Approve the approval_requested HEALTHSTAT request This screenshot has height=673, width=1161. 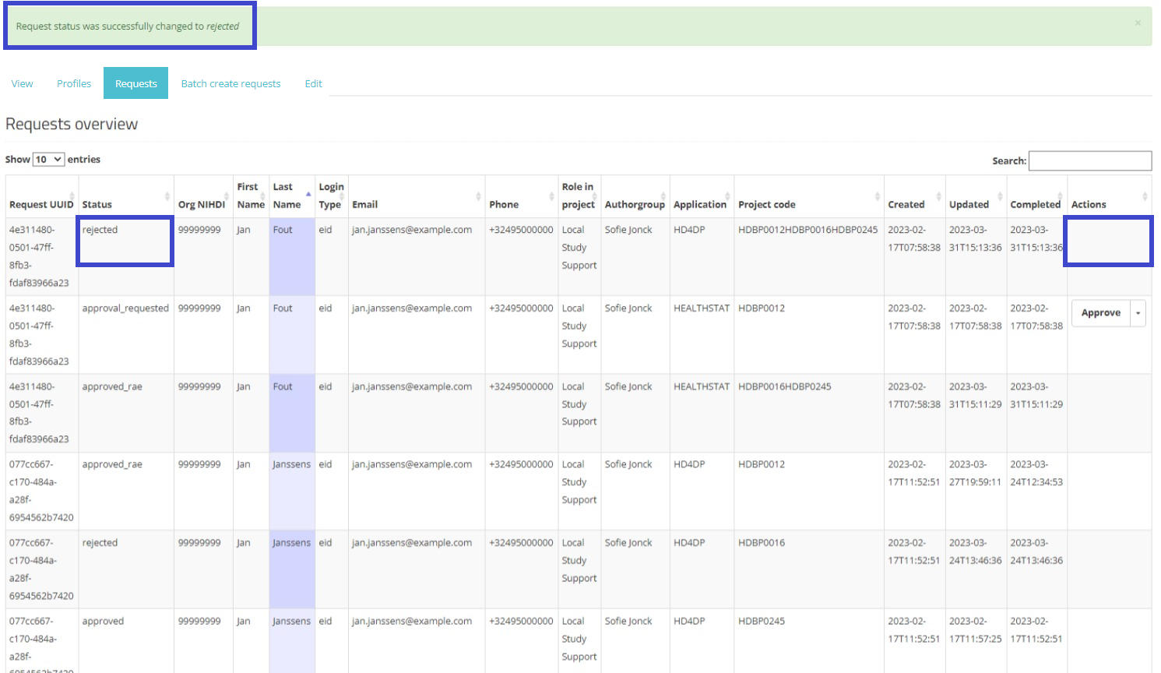pyautogui.click(x=1100, y=313)
